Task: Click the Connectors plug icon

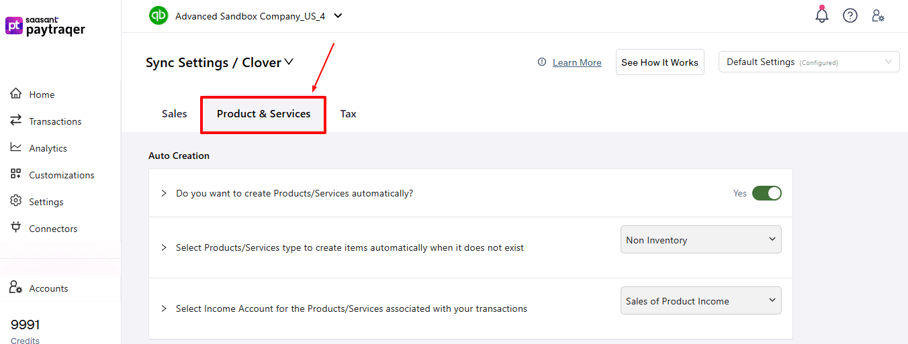Action: 16,228
